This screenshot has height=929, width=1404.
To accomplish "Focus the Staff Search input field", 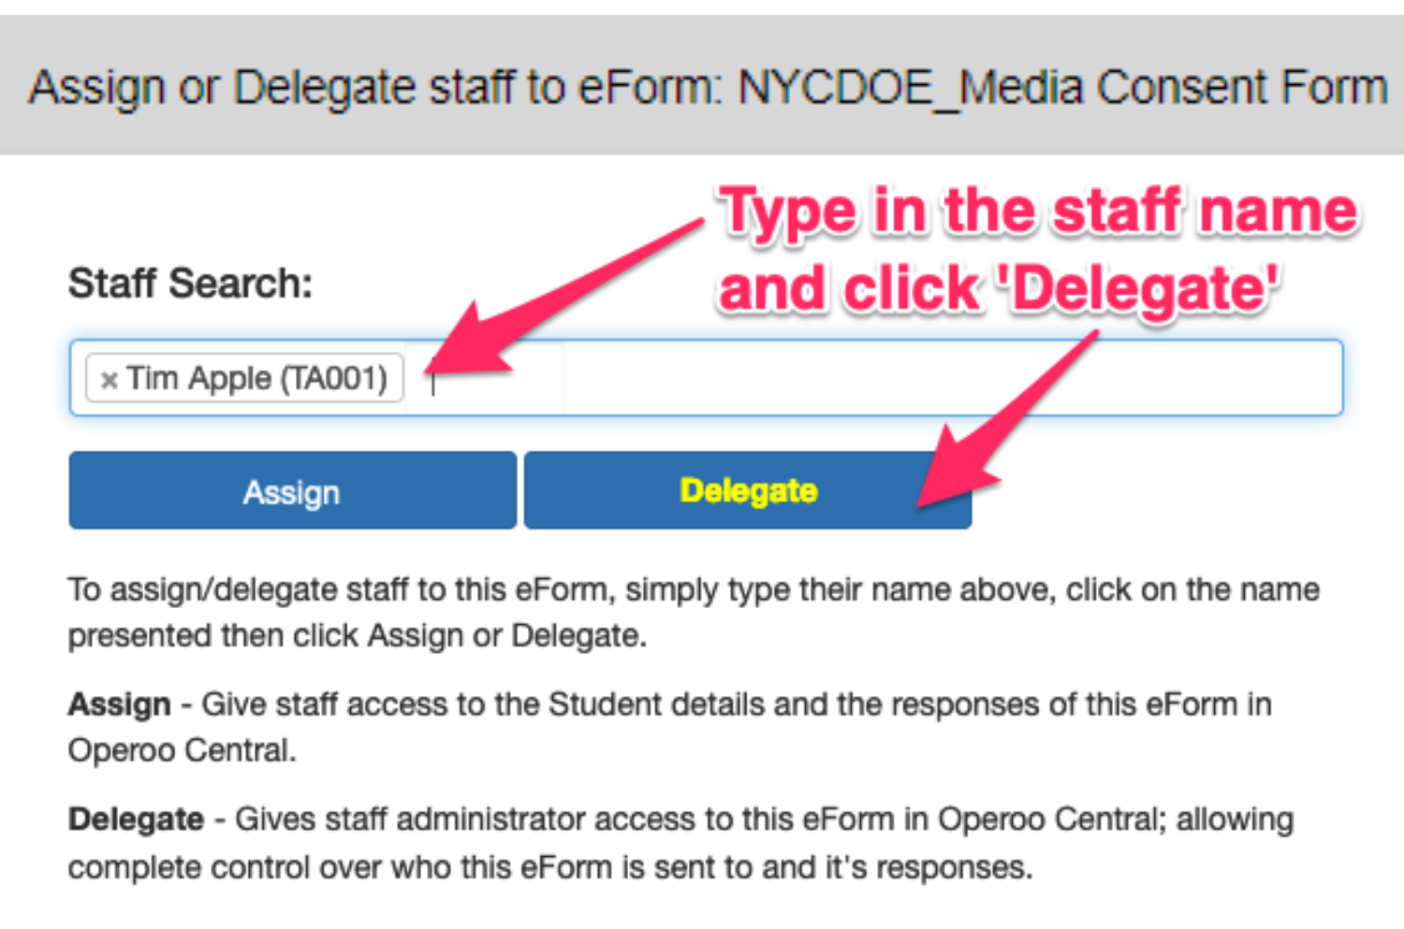I will [x=842, y=378].
